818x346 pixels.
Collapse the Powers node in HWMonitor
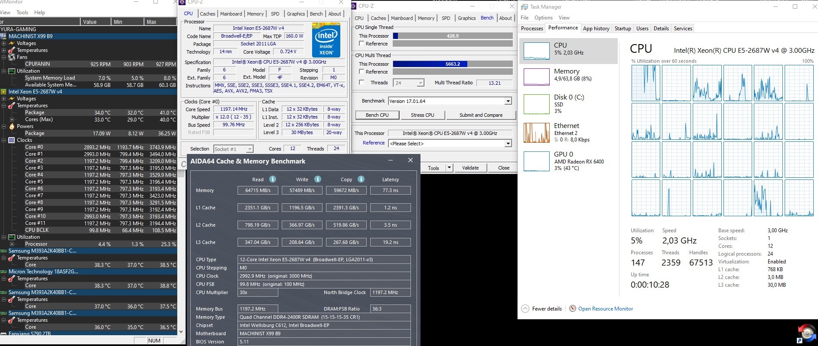pyautogui.click(x=4, y=126)
